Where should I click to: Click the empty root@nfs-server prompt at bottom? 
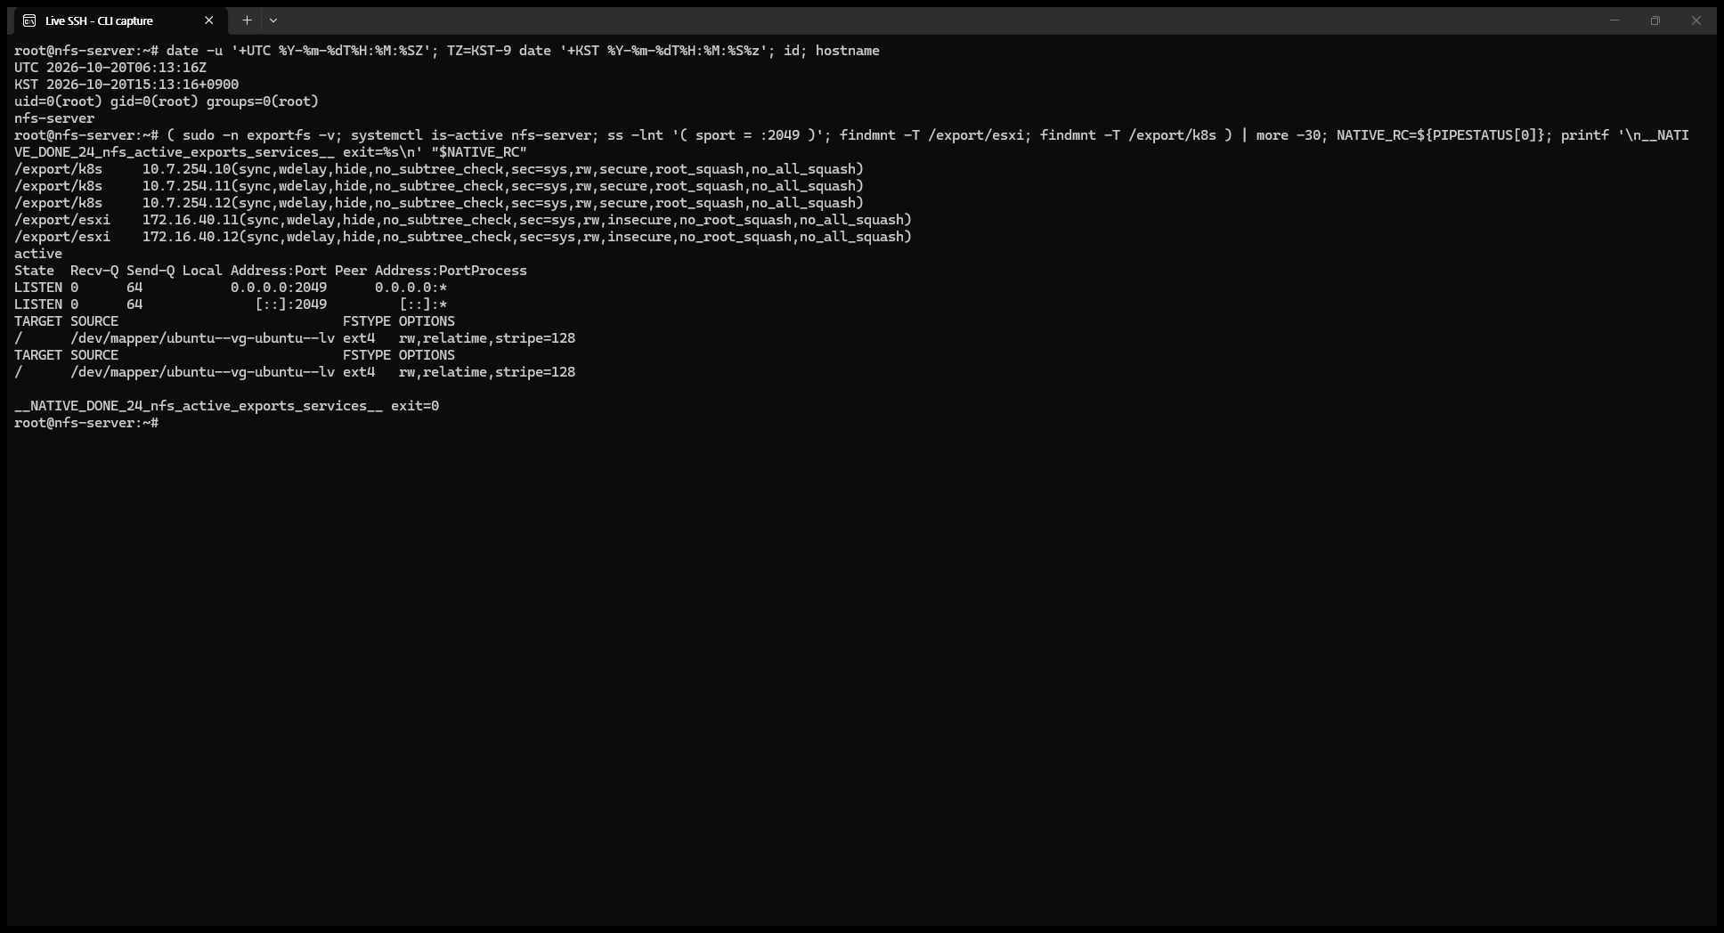(x=86, y=423)
